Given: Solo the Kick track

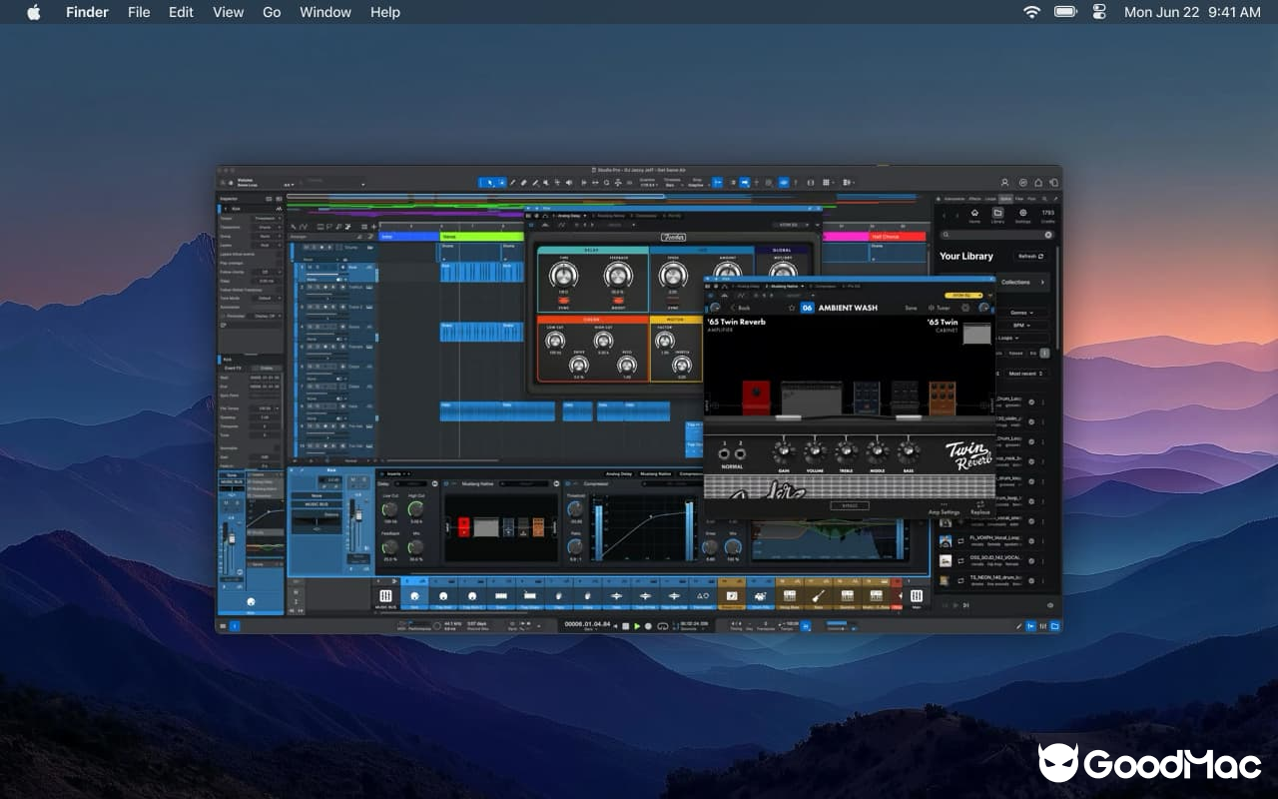Looking at the screenshot, I should pos(318,267).
